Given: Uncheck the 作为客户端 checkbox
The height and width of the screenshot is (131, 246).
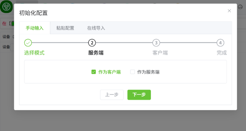Looking at the screenshot, I should pos(94,72).
